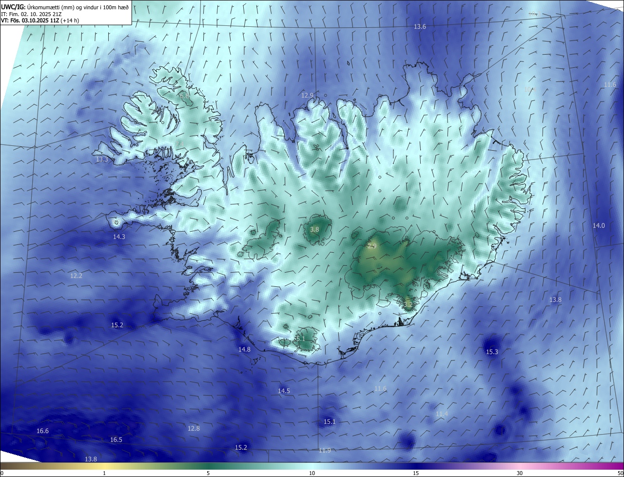This screenshot has width=624, height=477.
Task: Click the legend scale label 15
Action: (416, 474)
